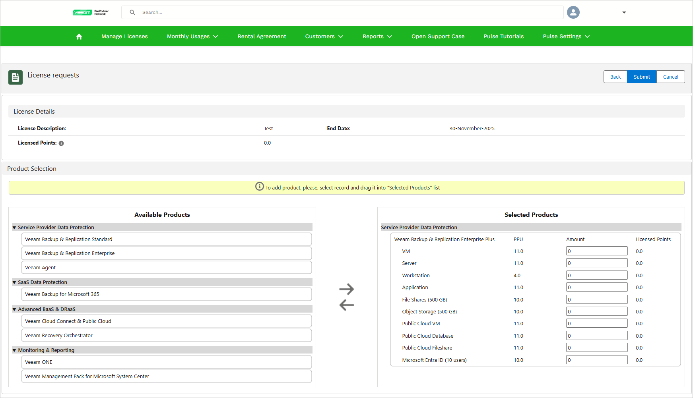Cancel the license request
Image resolution: width=693 pixels, height=398 pixels.
(670, 77)
